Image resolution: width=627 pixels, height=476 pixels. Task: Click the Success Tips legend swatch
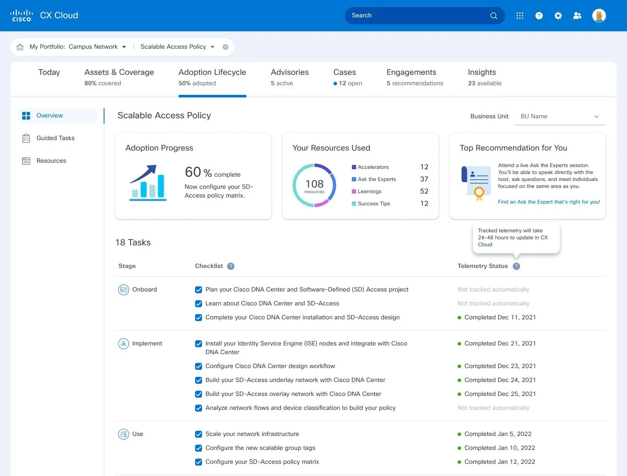[x=354, y=204]
